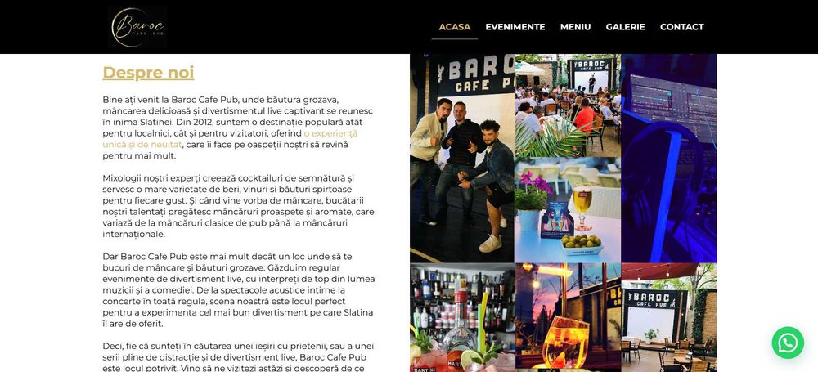Click the 'Dar Baroc Cafe Pub' paragraph
The width and height of the screenshot is (818, 372).
coord(238,290)
